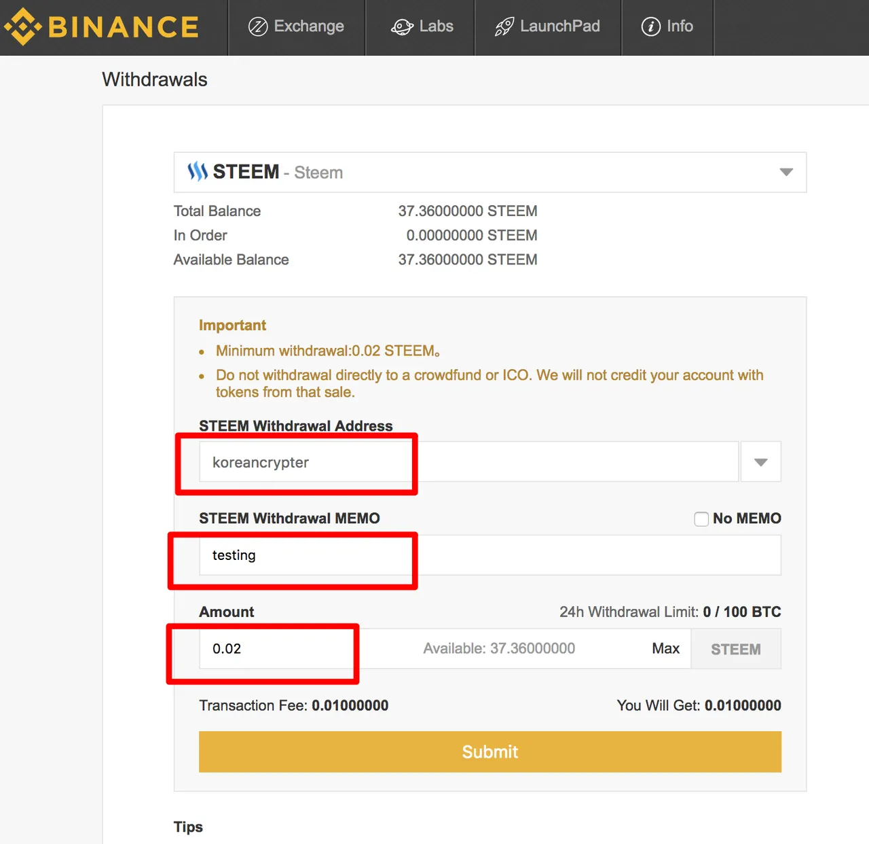869x844 pixels.
Task: Submit the withdrawal request
Action: (x=490, y=752)
